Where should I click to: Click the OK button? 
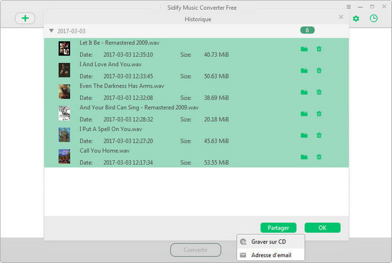(x=322, y=228)
